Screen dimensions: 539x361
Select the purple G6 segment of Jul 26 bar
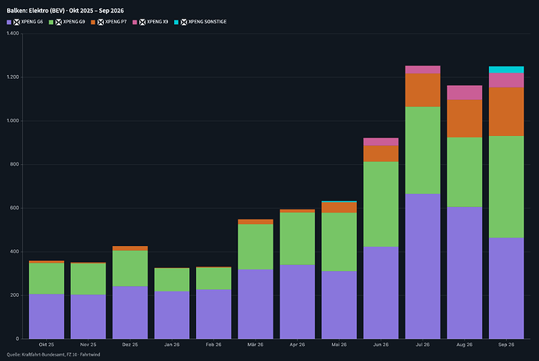pyautogui.click(x=423, y=266)
